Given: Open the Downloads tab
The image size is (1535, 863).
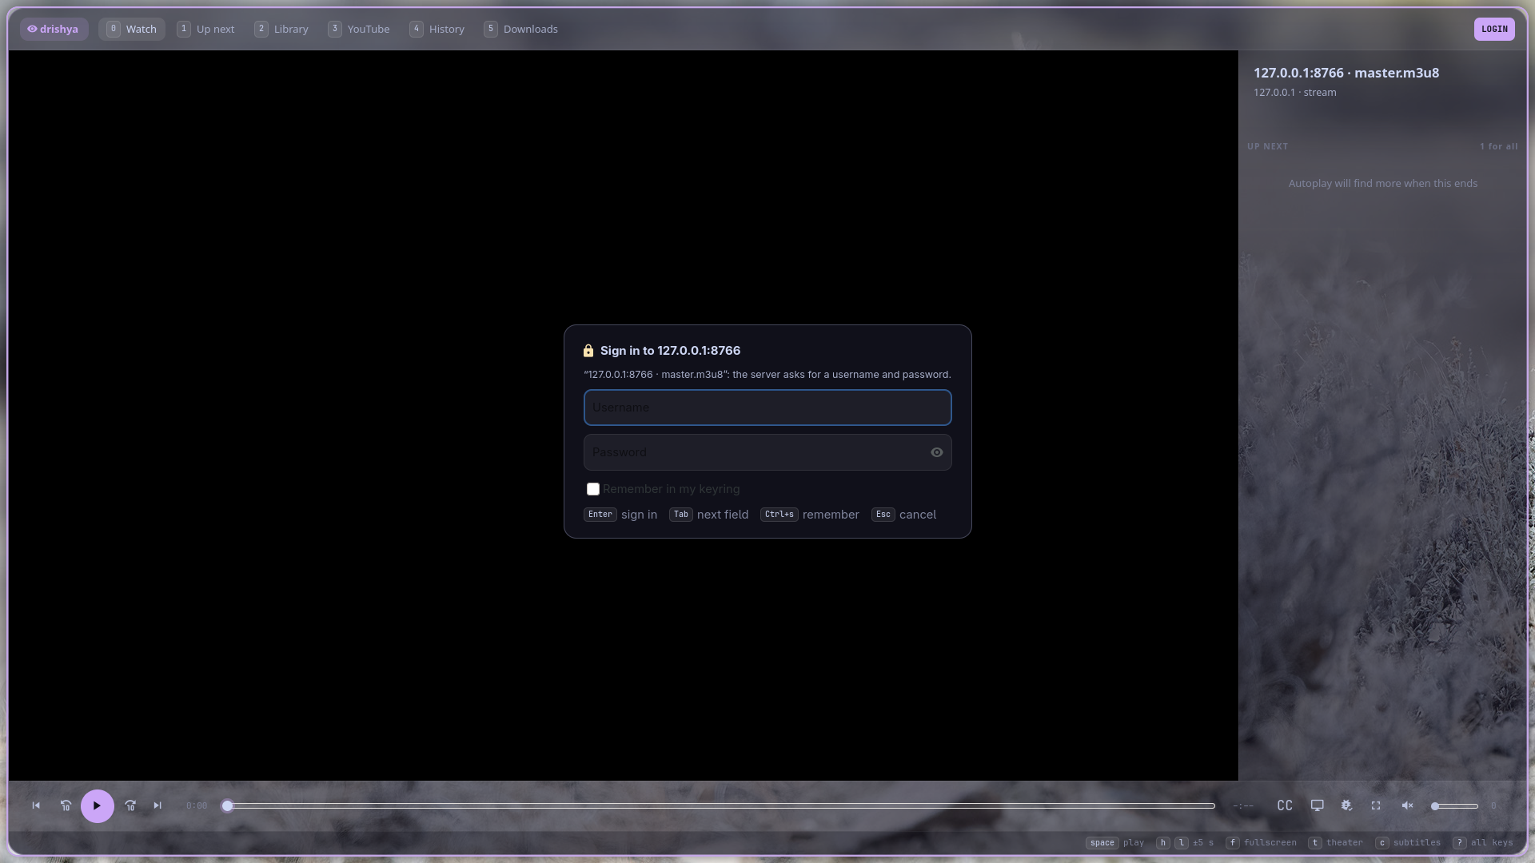Looking at the screenshot, I should [x=521, y=29].
